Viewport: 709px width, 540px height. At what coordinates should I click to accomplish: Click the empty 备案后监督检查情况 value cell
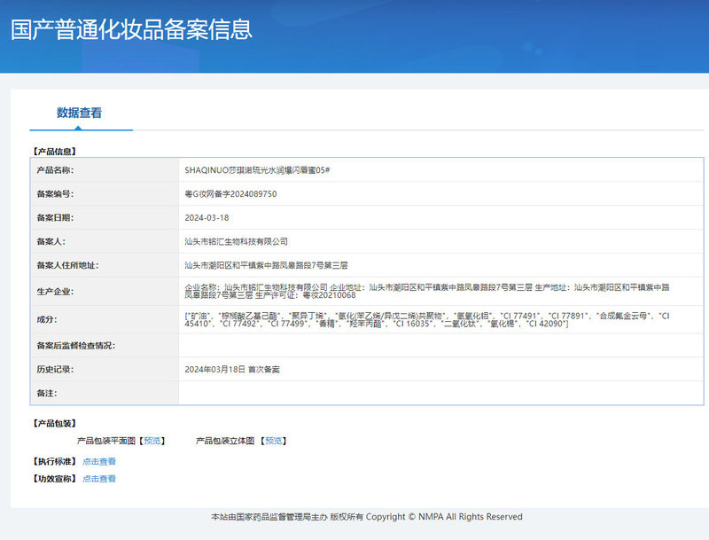click(439, 345)
